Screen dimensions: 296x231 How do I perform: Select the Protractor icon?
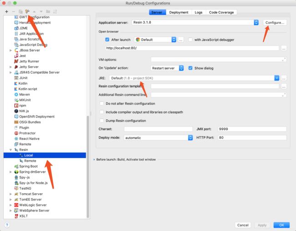point(16,133)
